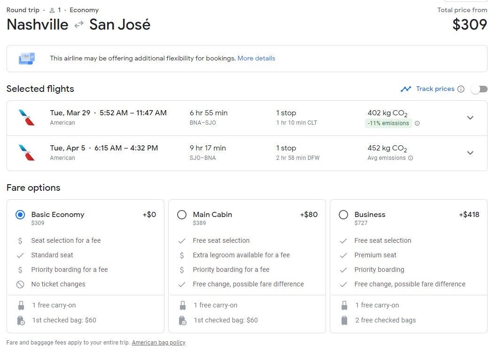Click the Track prices info icon
This screenshot has width=498, height=352.
click(x=461, y=89)
